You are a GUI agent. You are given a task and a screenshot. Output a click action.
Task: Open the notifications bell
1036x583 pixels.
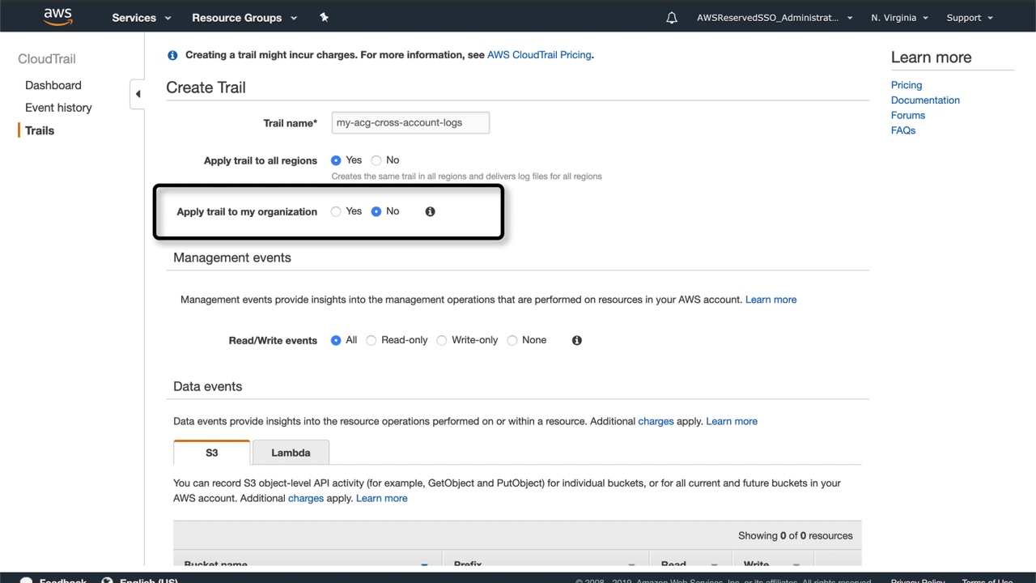pyautogui.click(x=672, y=18)
